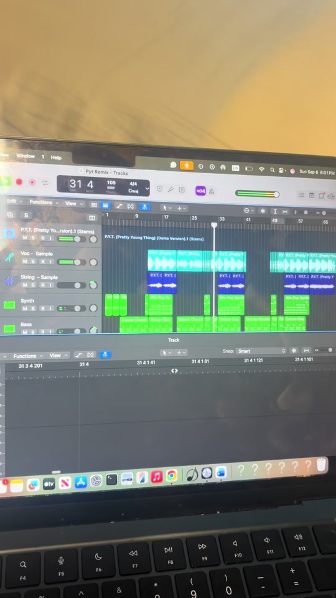Screen dimensions: 336x598
Task: Show automation in the editor toolbar
Action: pos(78,355)
